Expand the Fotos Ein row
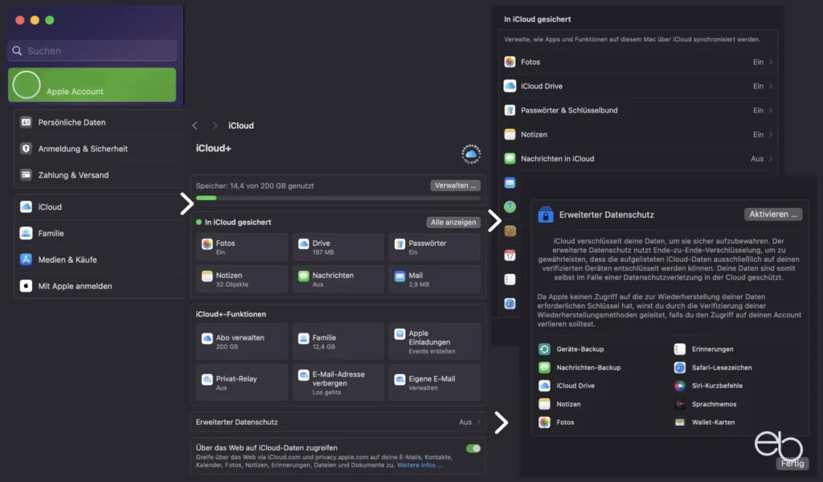This screenshot has height=482, width=823. click(x=638, y=62)
